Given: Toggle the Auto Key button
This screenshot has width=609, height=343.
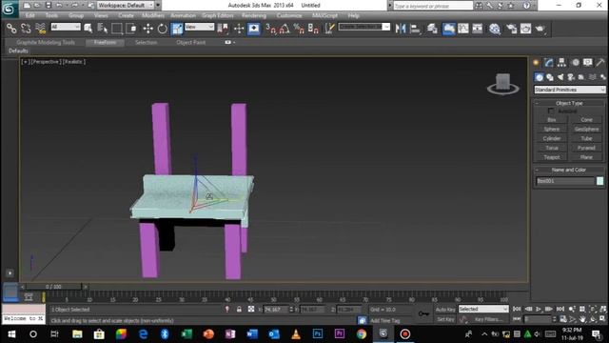Looking at the screenshot, I should (445, 310).
